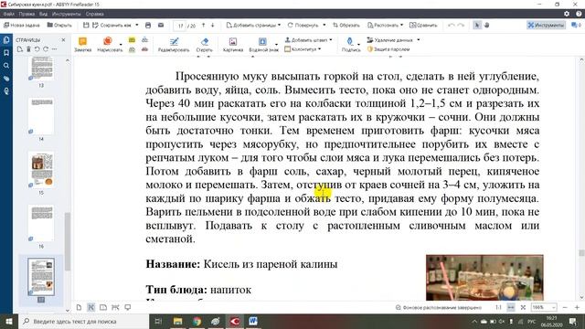This screenshot has height=329, width=585.
Task: Add a note with the Заметка tool
Action: [x=82, y=45]
